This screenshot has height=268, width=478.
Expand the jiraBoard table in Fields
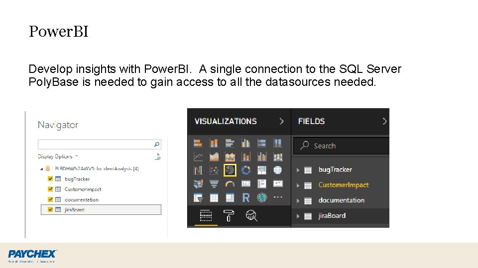298,216
